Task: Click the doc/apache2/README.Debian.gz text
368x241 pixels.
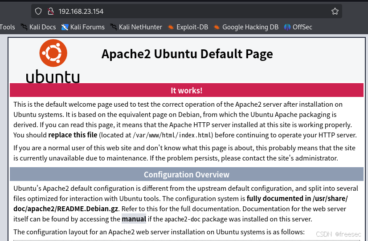Action: [x=66, y=209]
